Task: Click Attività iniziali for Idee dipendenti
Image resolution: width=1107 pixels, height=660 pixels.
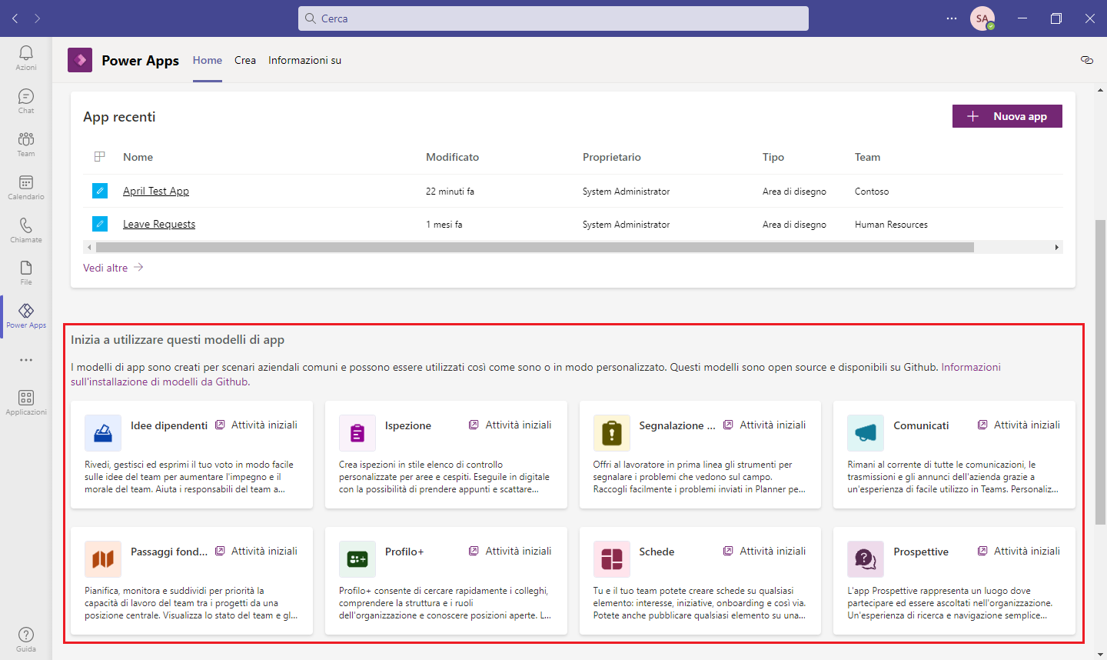Action: click(x=257, y=425)
